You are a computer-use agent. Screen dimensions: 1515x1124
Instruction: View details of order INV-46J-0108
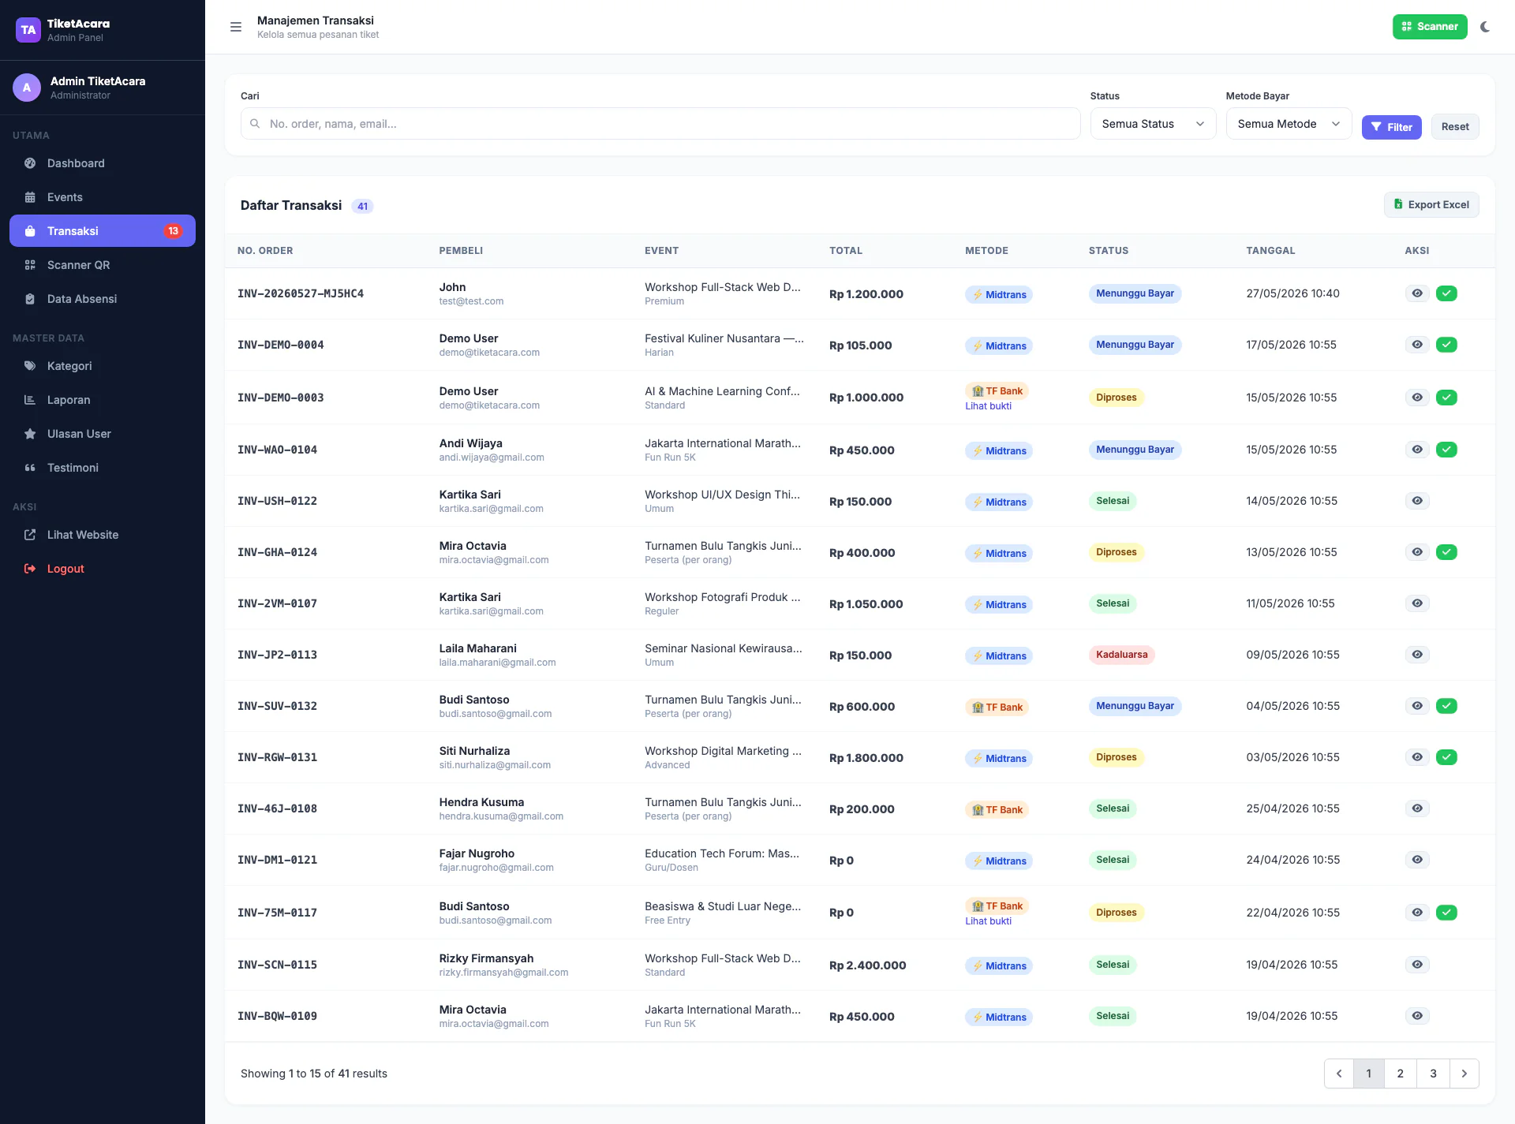coord(1417,808)
